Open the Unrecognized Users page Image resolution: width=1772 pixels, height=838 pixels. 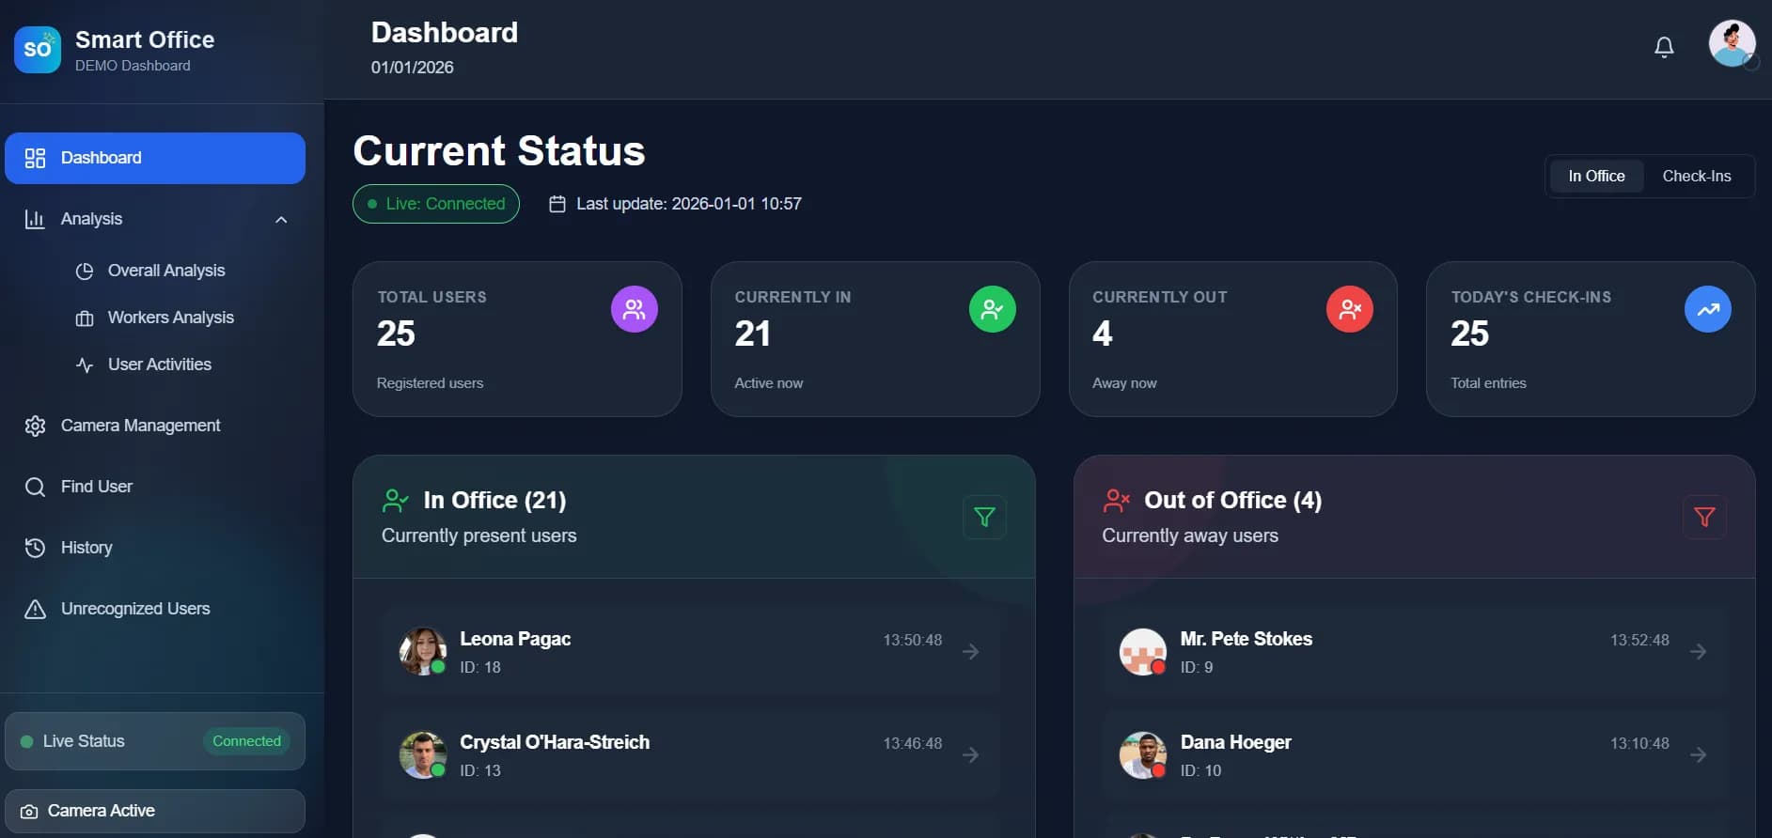point(135,609)
